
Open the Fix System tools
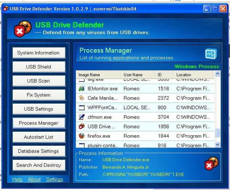39,95
